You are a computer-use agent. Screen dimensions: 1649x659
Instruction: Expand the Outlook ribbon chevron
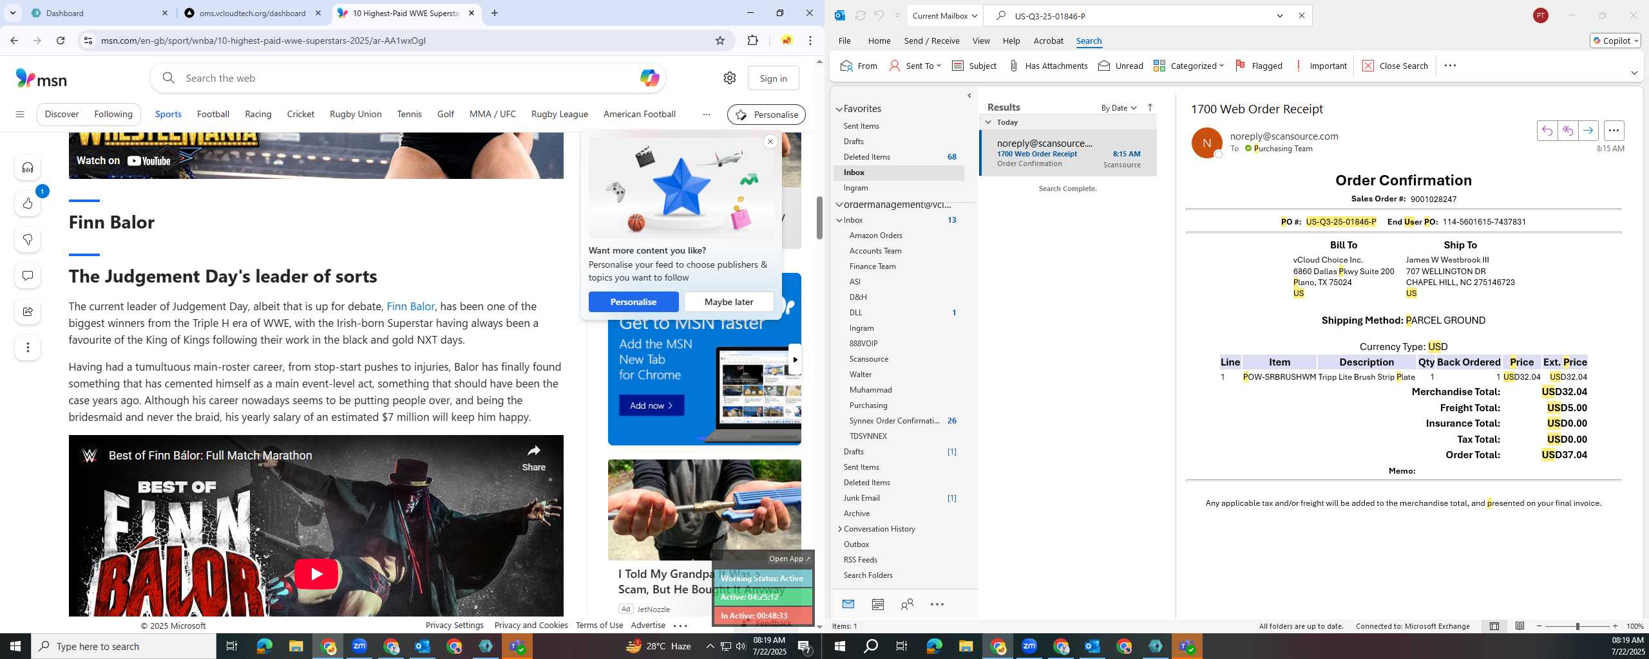1634,73
